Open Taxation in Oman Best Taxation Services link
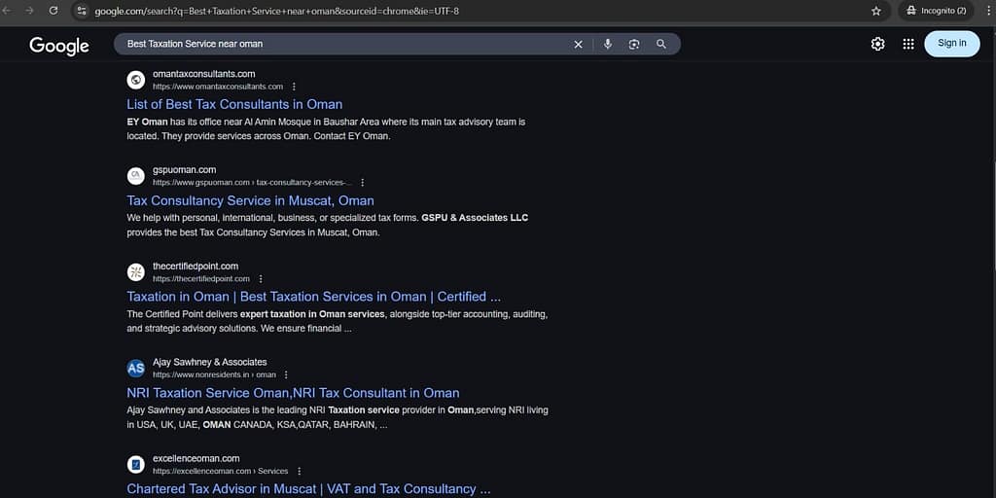The image size is (996, 498). tap(314, 297)
